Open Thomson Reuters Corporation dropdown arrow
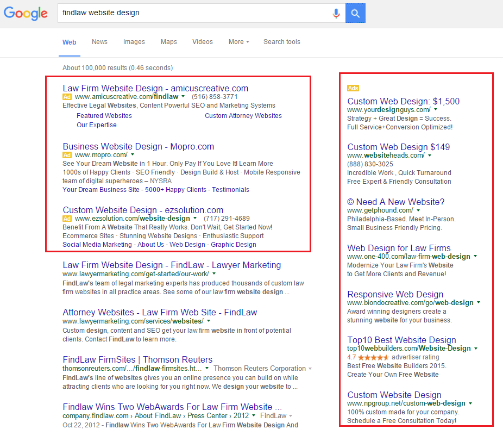503x429 pixels. 310,369
